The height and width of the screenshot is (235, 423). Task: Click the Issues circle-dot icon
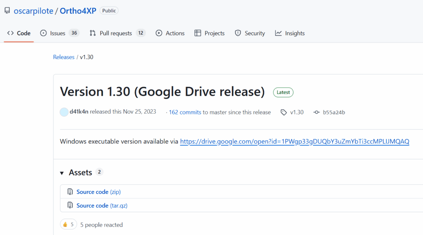click(43, 33)
